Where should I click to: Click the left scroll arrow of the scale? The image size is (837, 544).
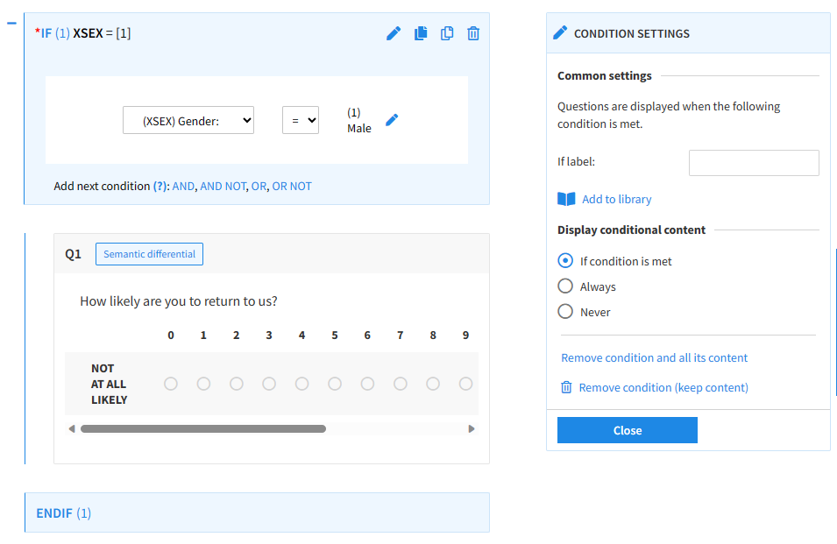[72, 428]
